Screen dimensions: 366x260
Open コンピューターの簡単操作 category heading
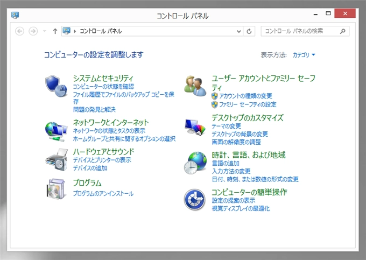(x=249, y=192)
